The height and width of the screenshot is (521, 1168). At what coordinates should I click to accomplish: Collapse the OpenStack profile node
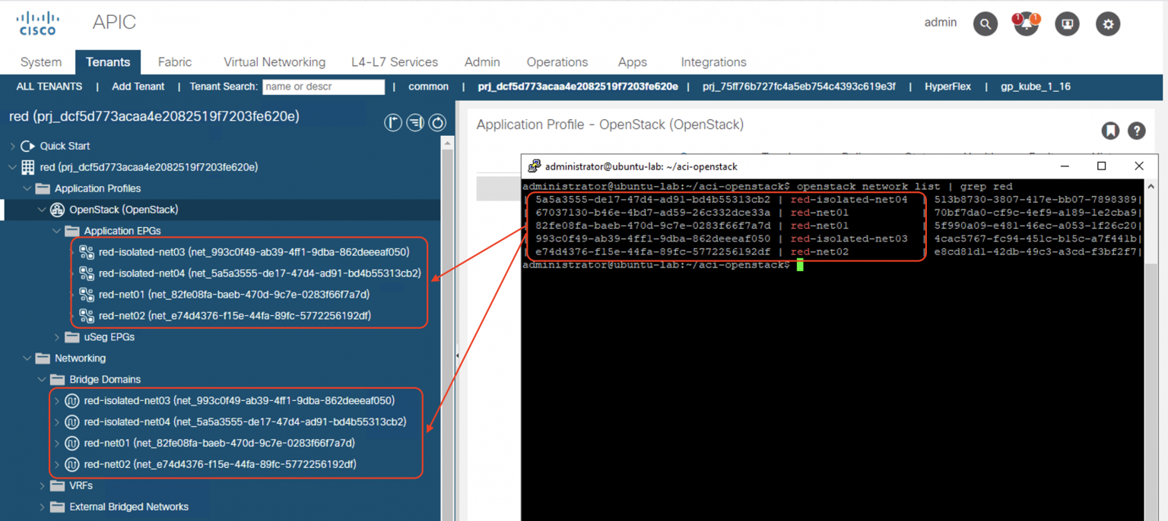(x=42, y=210)
